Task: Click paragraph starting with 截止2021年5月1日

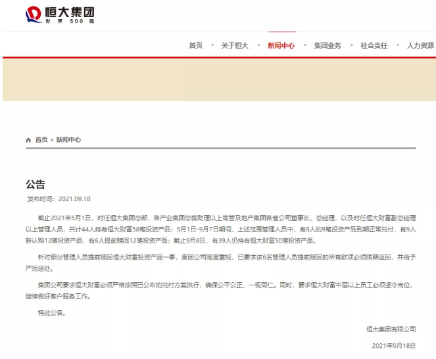Action: [x=221, y=229]
